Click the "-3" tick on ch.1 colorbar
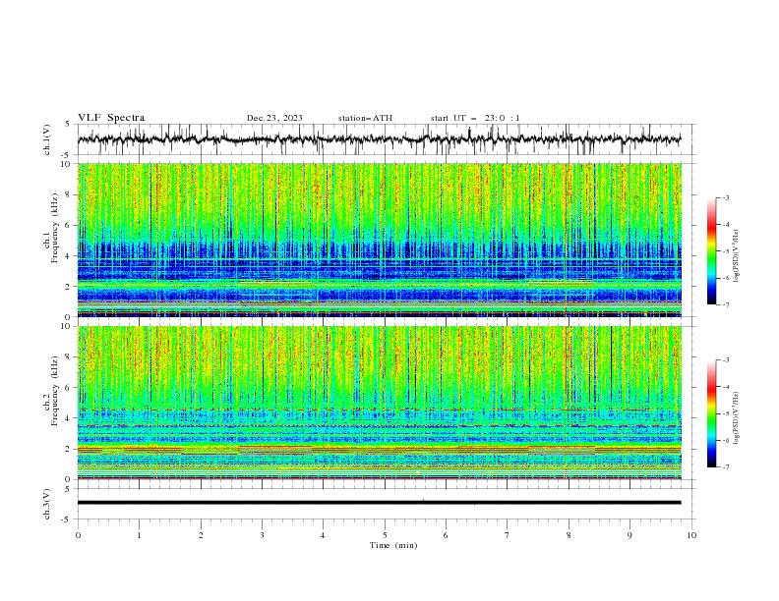Viewport: 779px width, 601px height. (725, 197)
